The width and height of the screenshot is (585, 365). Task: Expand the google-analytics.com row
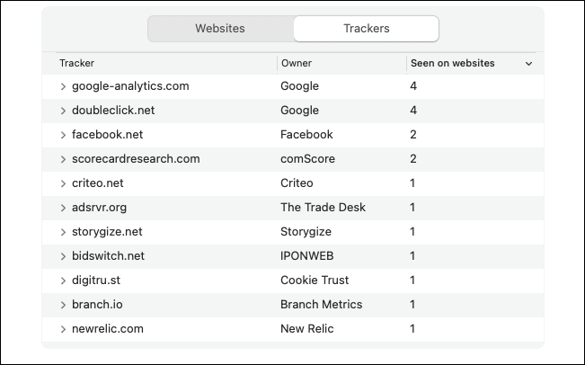click(x=63, y=86)
